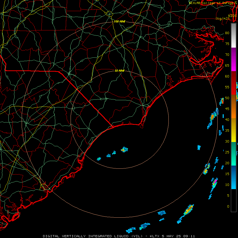
Task: Click the [kg/m2] units label
Action: (x=222, y=19)
